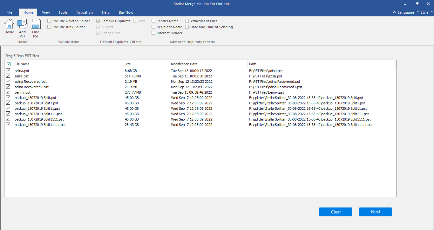Select backup_15072019 Split.pst file name
This screenshot has height=230, width=434.
(x=35, y=98)
